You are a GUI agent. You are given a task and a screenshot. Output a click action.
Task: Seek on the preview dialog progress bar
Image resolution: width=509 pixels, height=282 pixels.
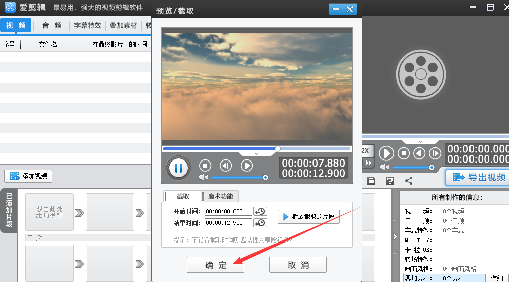256,149
